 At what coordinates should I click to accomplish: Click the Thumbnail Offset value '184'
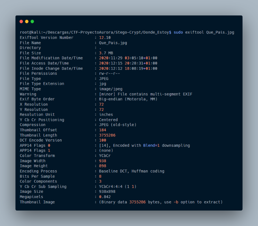103,130
